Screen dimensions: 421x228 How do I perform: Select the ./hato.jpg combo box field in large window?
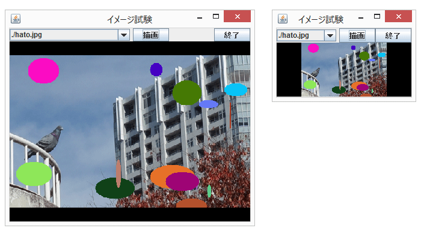[70, 35]
